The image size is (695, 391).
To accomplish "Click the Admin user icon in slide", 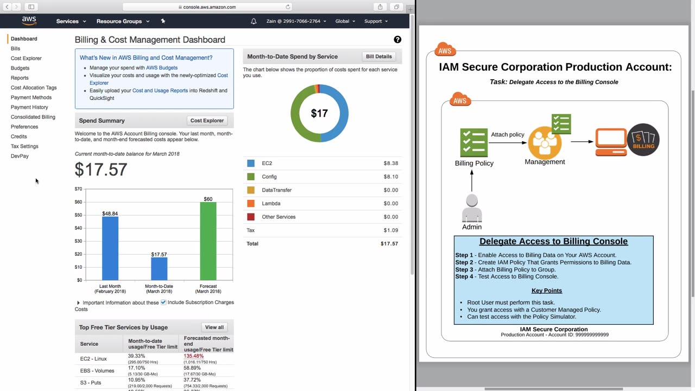I will tap(472, 208).
